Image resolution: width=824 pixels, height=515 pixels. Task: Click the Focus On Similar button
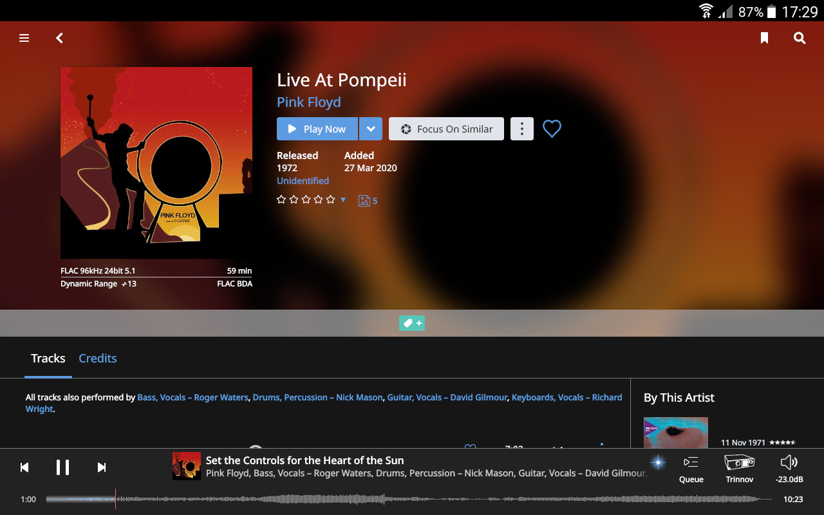pyautogui.click(x=446, y=129)
